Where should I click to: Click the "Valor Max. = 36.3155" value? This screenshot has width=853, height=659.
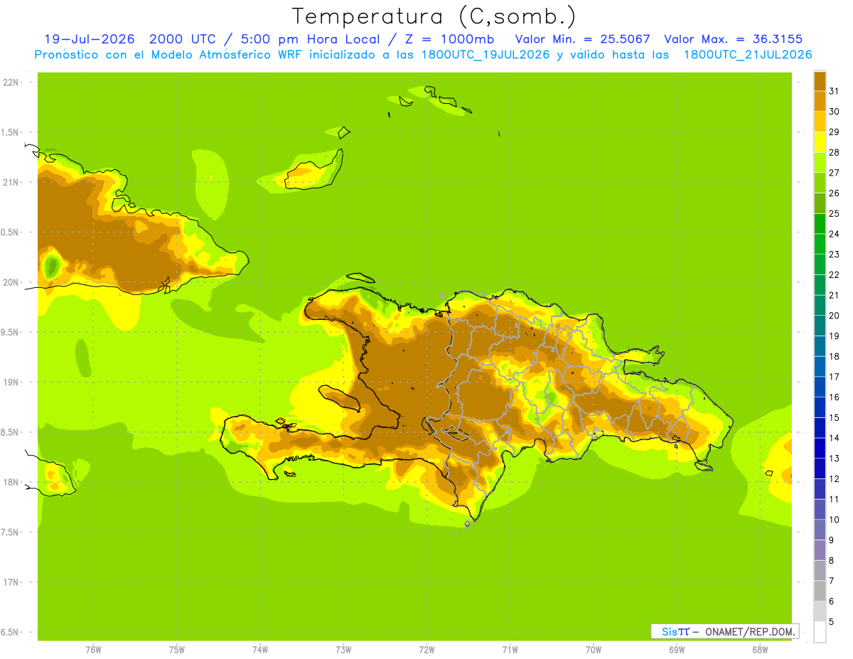(735, 39)
